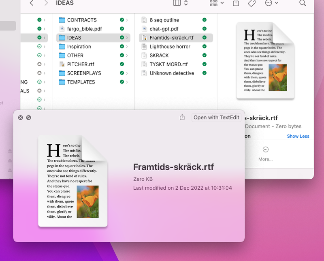Click the Tags icon in the Finder toolbar
This screenshot has height=261, width=324.
pos(252,3)
